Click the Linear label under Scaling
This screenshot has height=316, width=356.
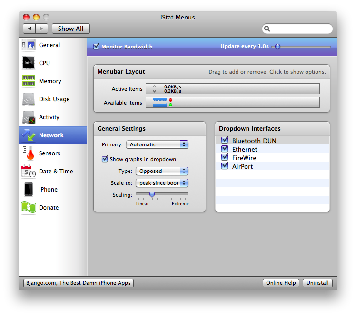(x=142, y=203)
